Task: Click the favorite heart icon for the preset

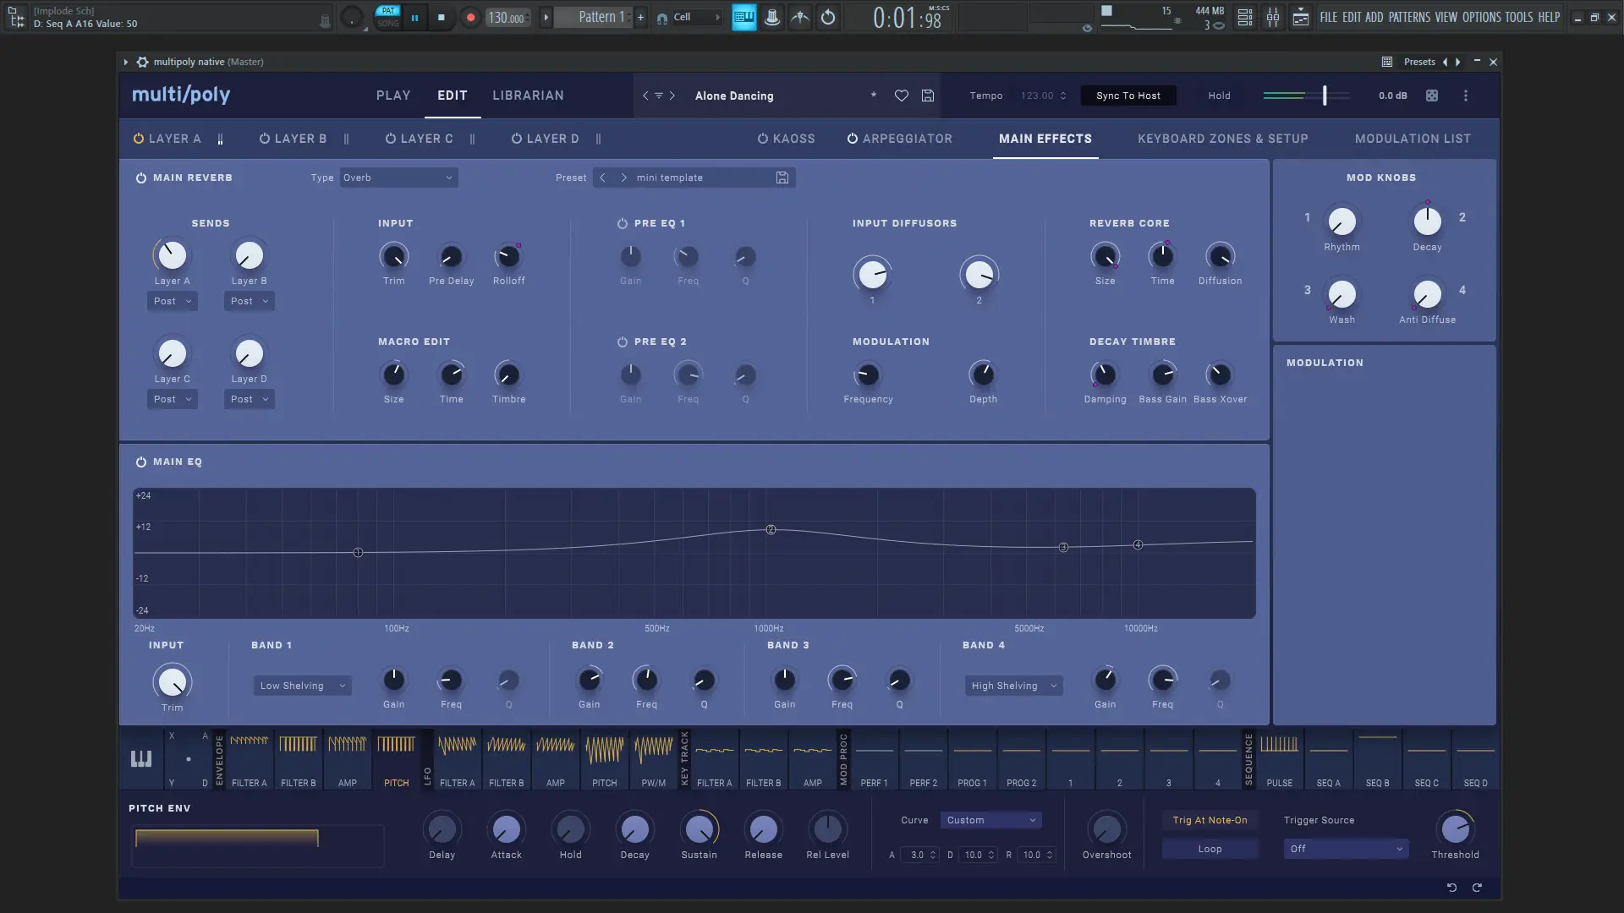Action: pyautogui.click(x=902, y=96)
